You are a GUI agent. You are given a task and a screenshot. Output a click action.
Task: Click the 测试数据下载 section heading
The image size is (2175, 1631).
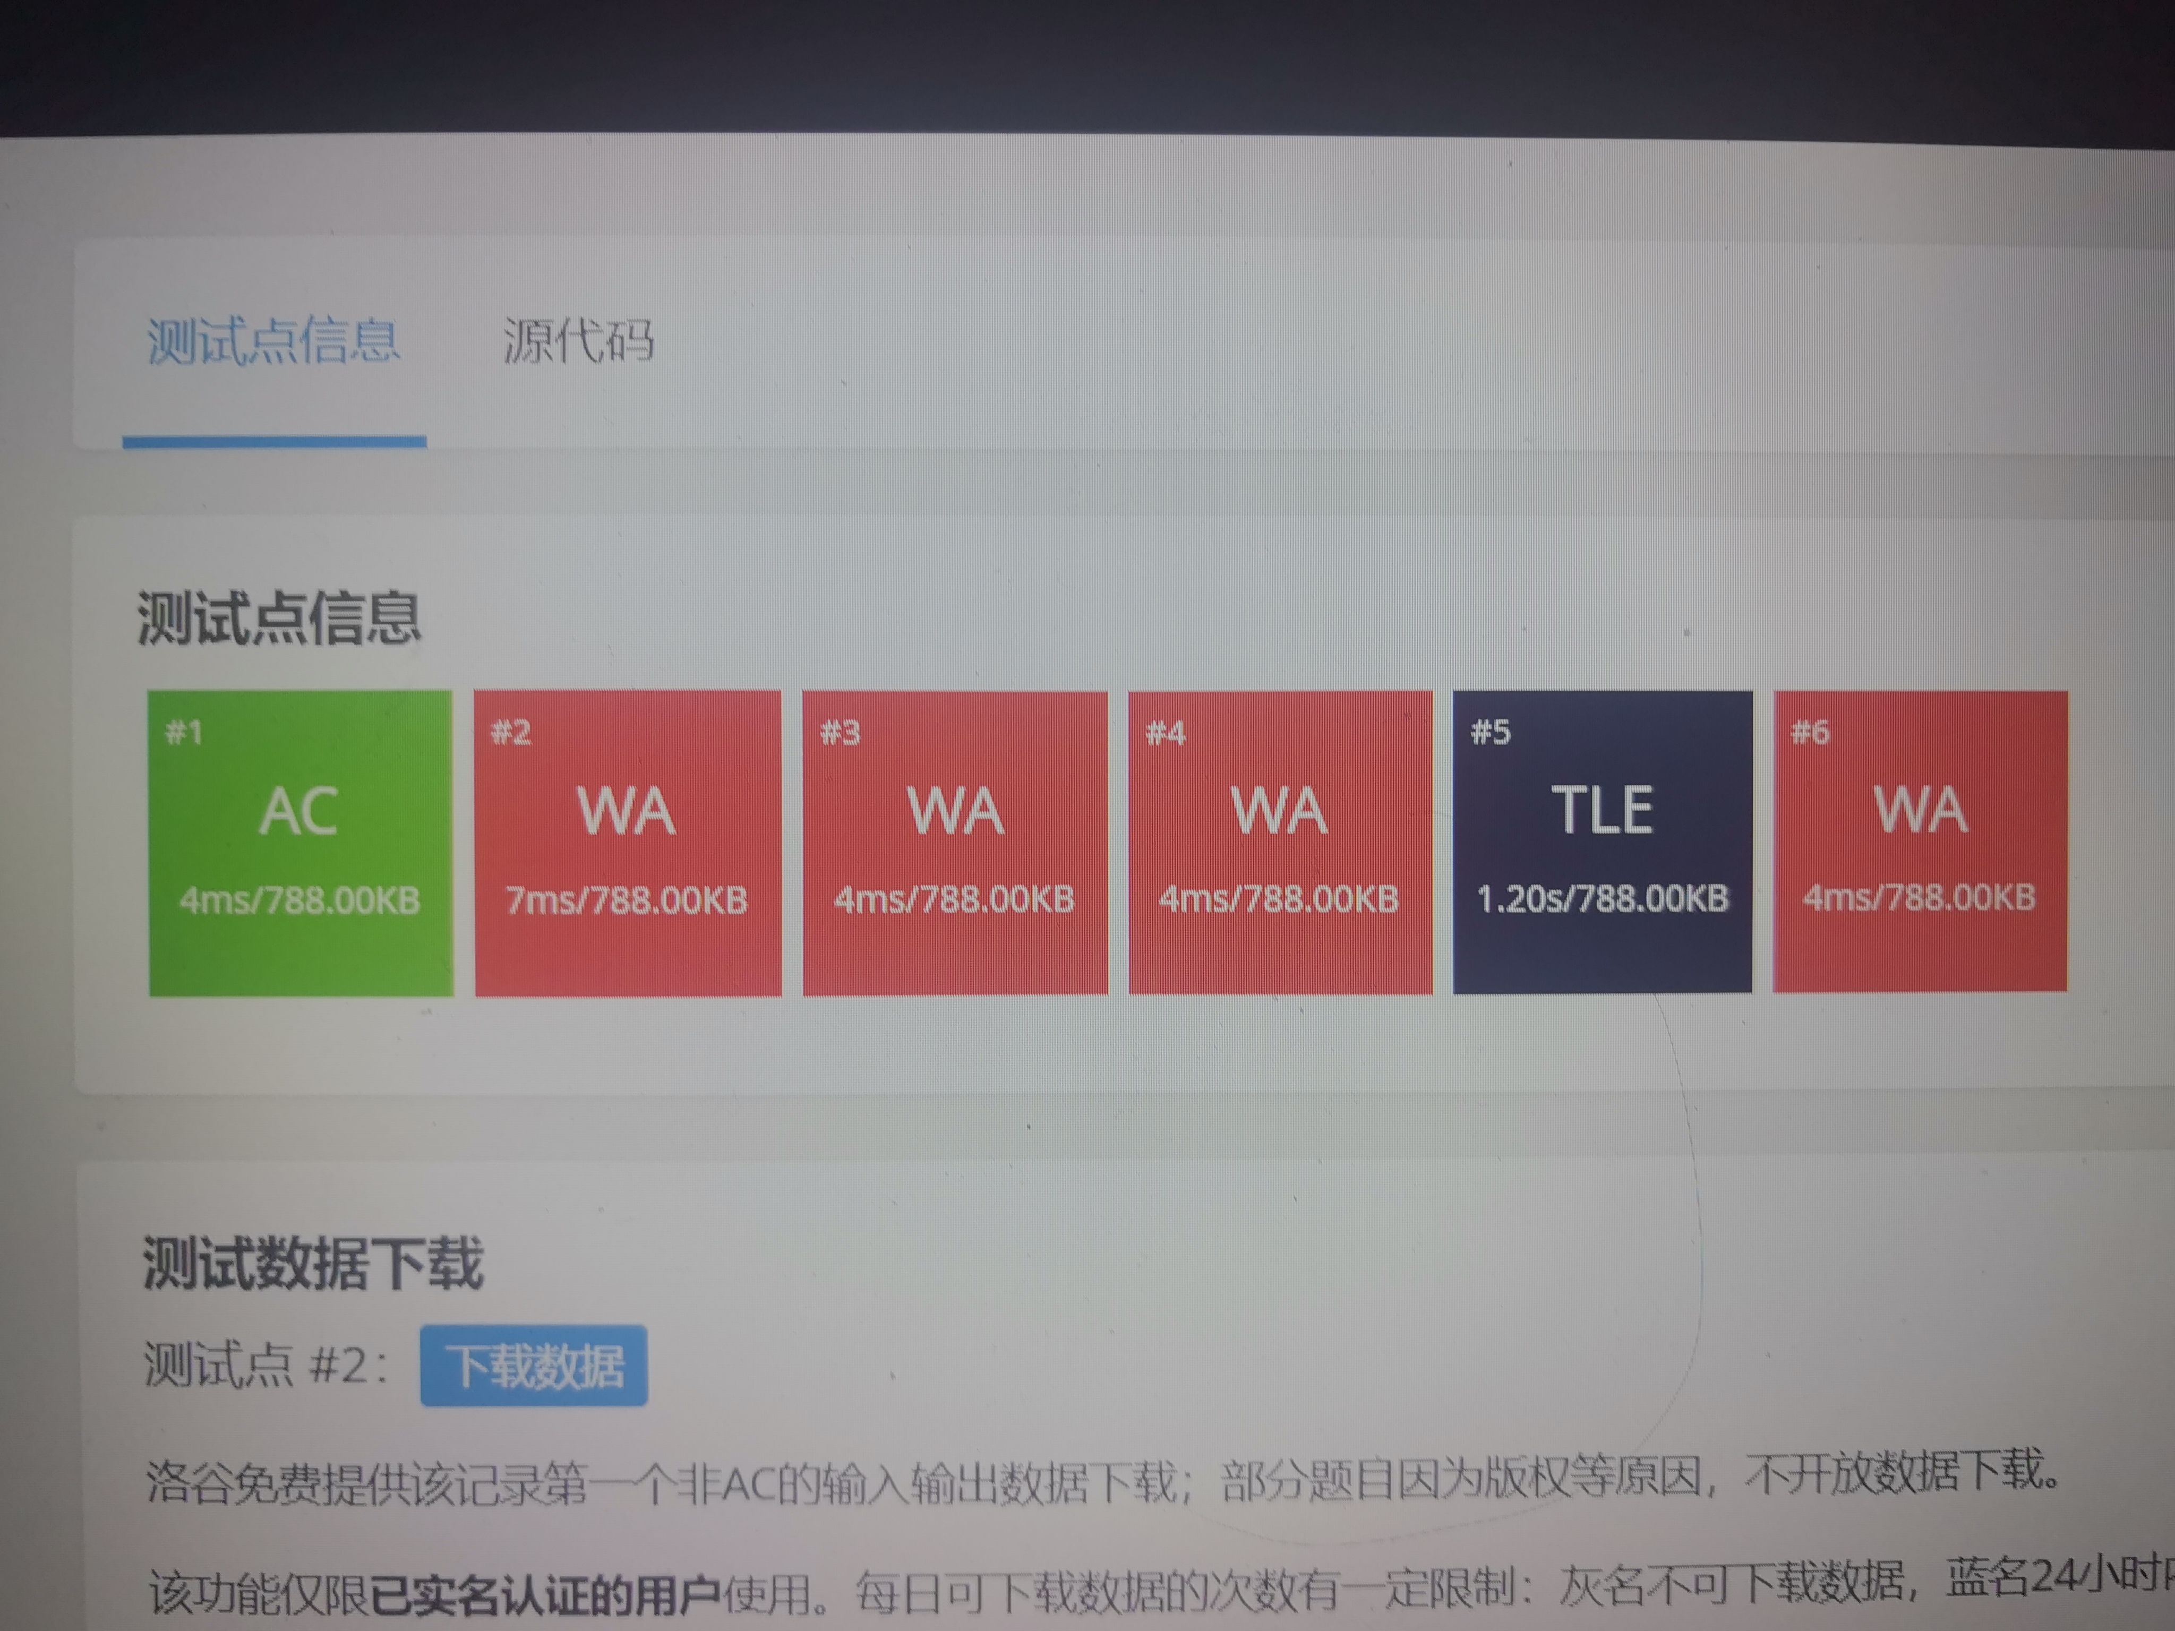[313, 1263]
